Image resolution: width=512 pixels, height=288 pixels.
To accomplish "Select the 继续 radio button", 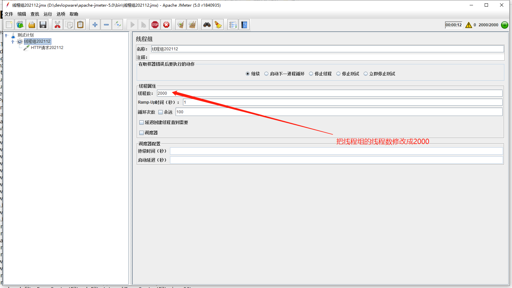I will 248,74.
